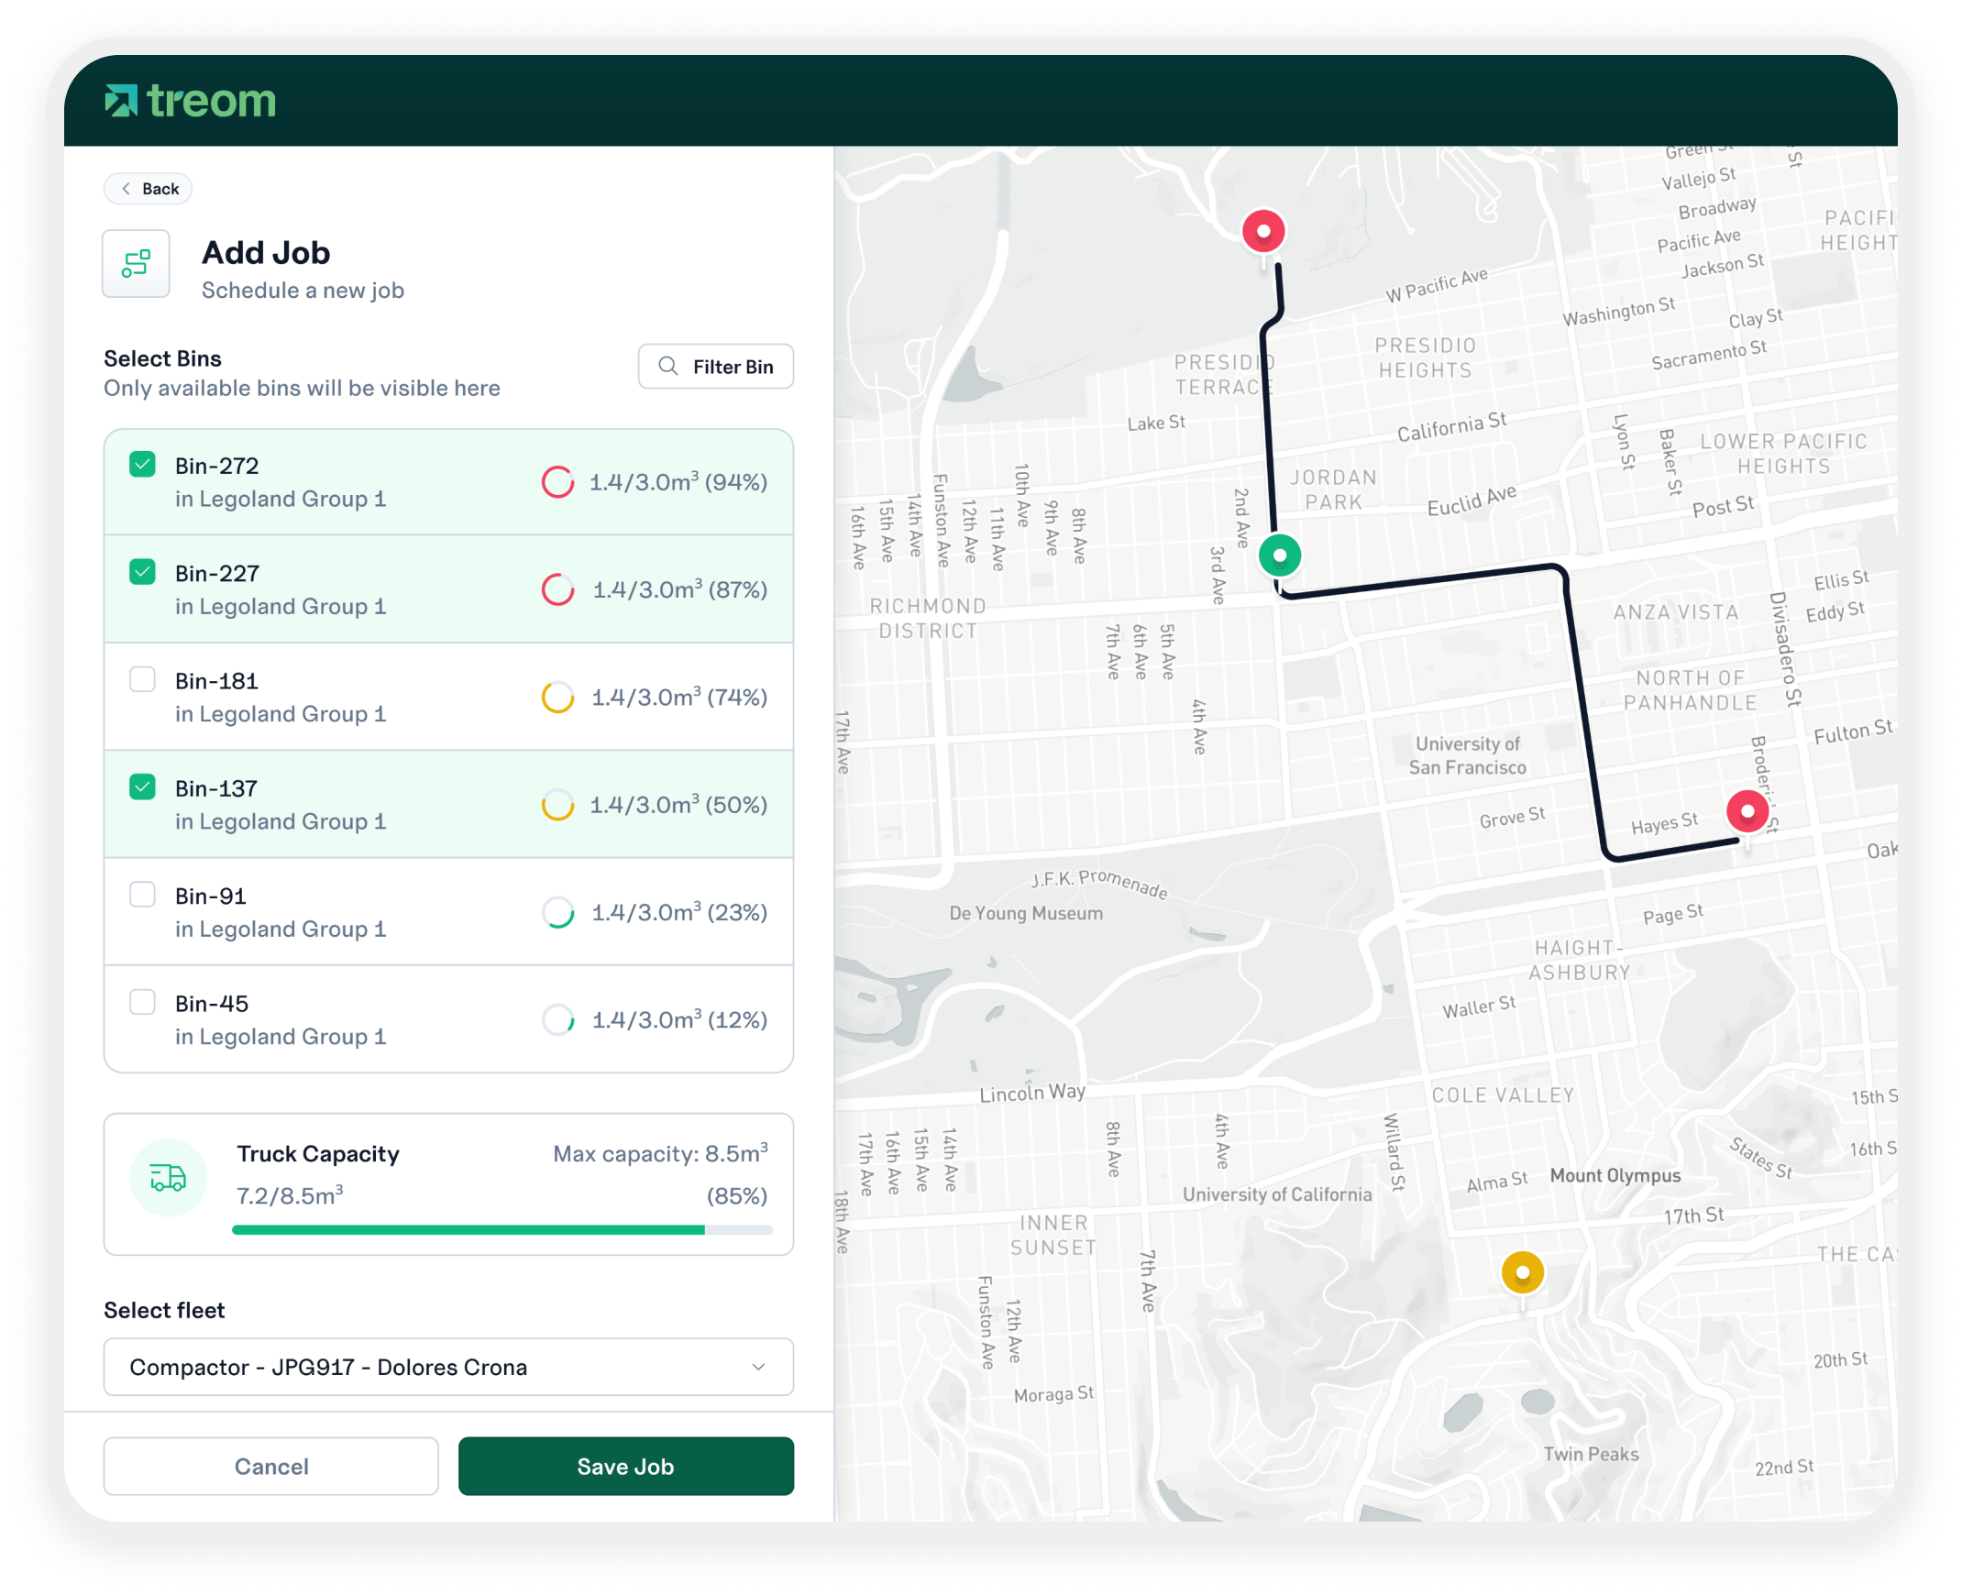Click the fleet dropdown chevron arrow
Image resolution: width=1962 pixels, height=1595 pixels.
point(758,1367)
